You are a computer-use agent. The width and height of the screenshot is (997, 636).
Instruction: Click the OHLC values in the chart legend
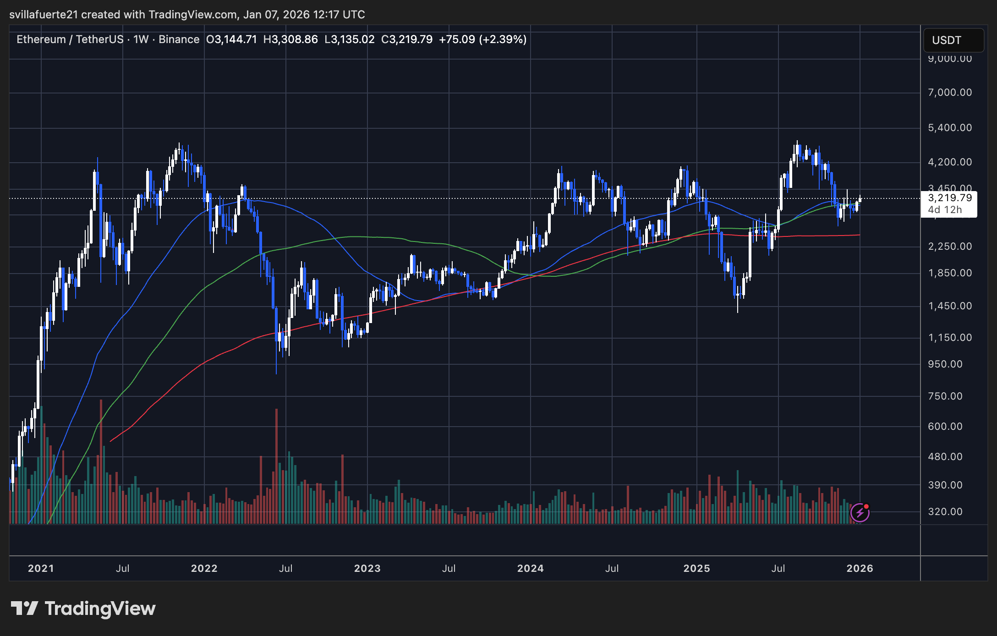click(x=321, y=39)
